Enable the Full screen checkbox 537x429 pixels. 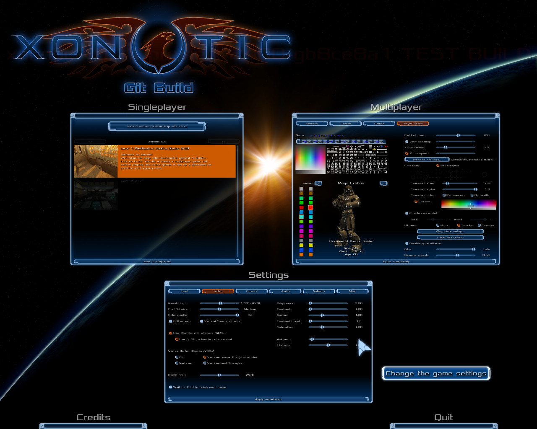(171, 321)
